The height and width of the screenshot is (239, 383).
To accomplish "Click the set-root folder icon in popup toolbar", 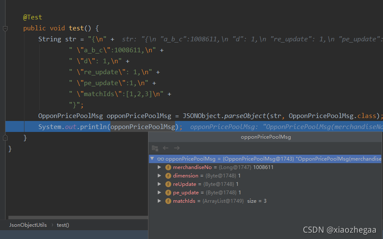I will click(155, 148).
